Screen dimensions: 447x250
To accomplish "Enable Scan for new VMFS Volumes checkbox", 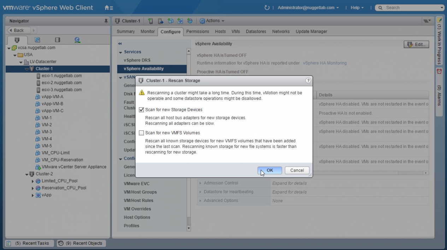I will point(142,133).
